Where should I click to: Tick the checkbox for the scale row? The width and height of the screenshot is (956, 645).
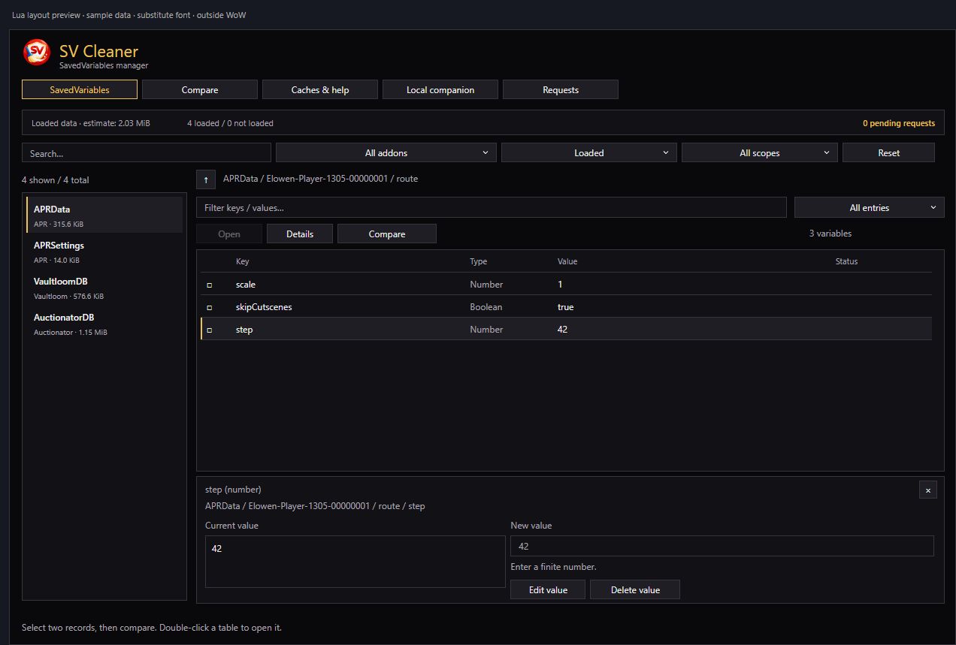pyautogui.click(x=210, y=285)
